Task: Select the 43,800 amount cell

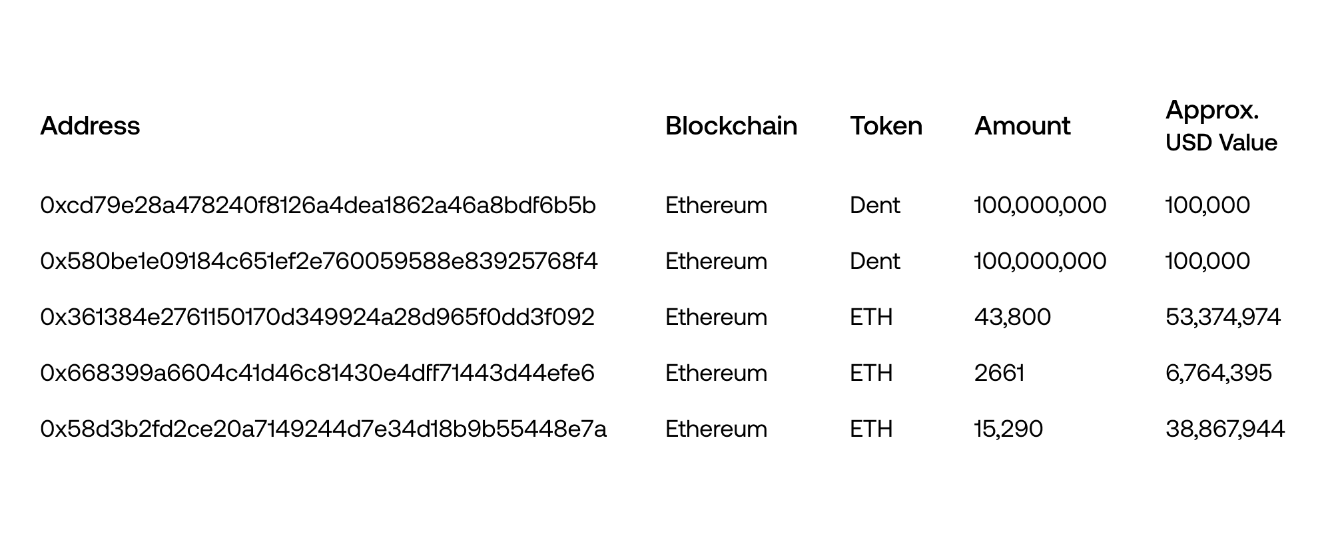Action: tap(1012, 317)
